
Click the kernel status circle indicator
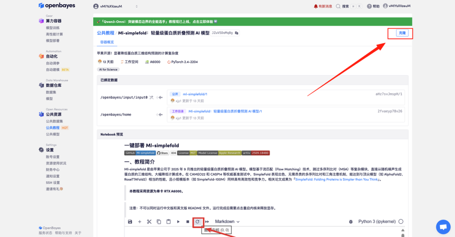(x=401, y=221)
